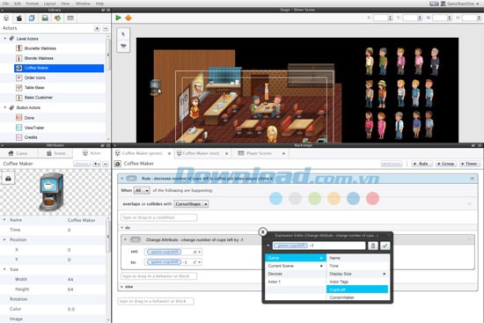Open the CursorShape dropdown
Screen dimensions: 484x323
coord(191,204)
